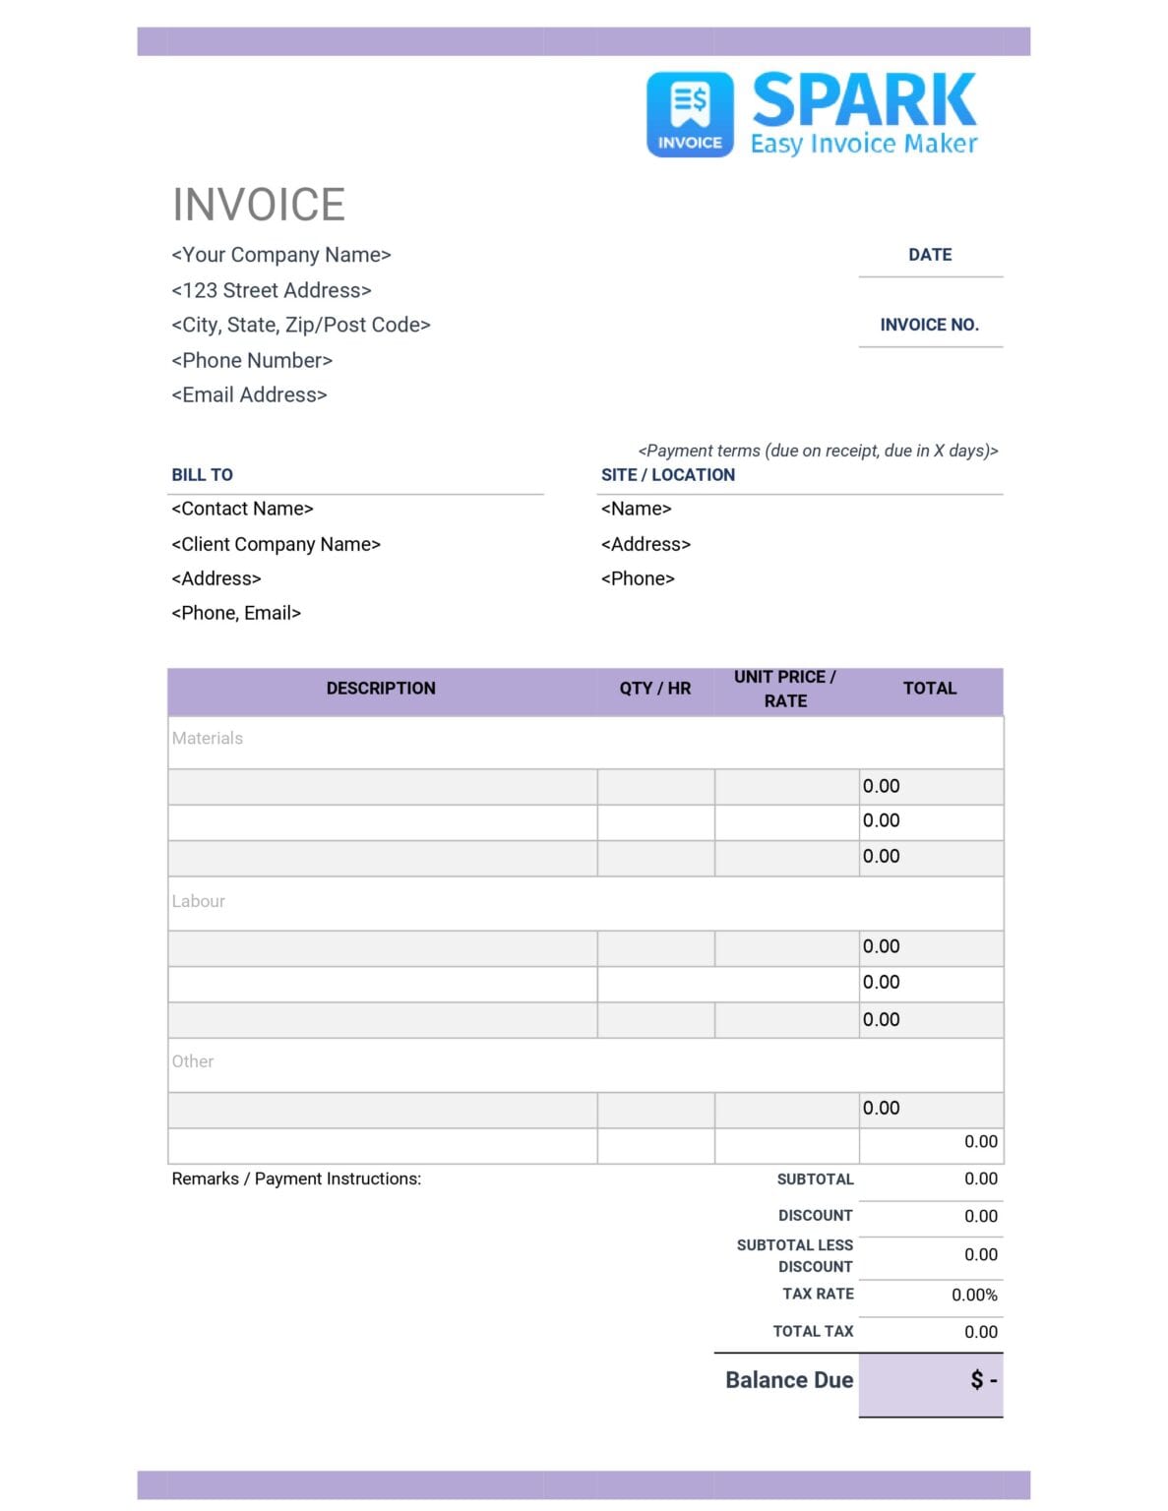Click the Remarks / Payment Instructions area
Screen dimensions: 1168x1511
tap(295, 1178)
